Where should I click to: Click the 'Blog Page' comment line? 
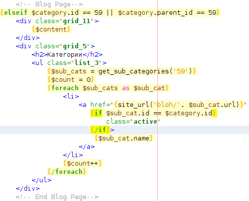pos(49,4)
